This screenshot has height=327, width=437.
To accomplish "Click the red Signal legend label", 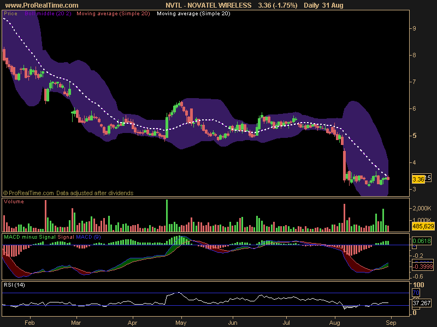I will tap(66, 237).
